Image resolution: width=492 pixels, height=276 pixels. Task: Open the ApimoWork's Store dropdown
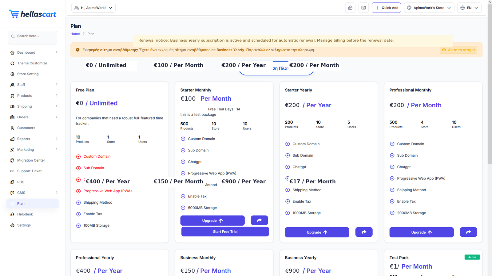429,8
